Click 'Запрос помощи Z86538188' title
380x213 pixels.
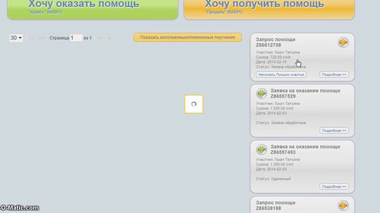[275, 205]
